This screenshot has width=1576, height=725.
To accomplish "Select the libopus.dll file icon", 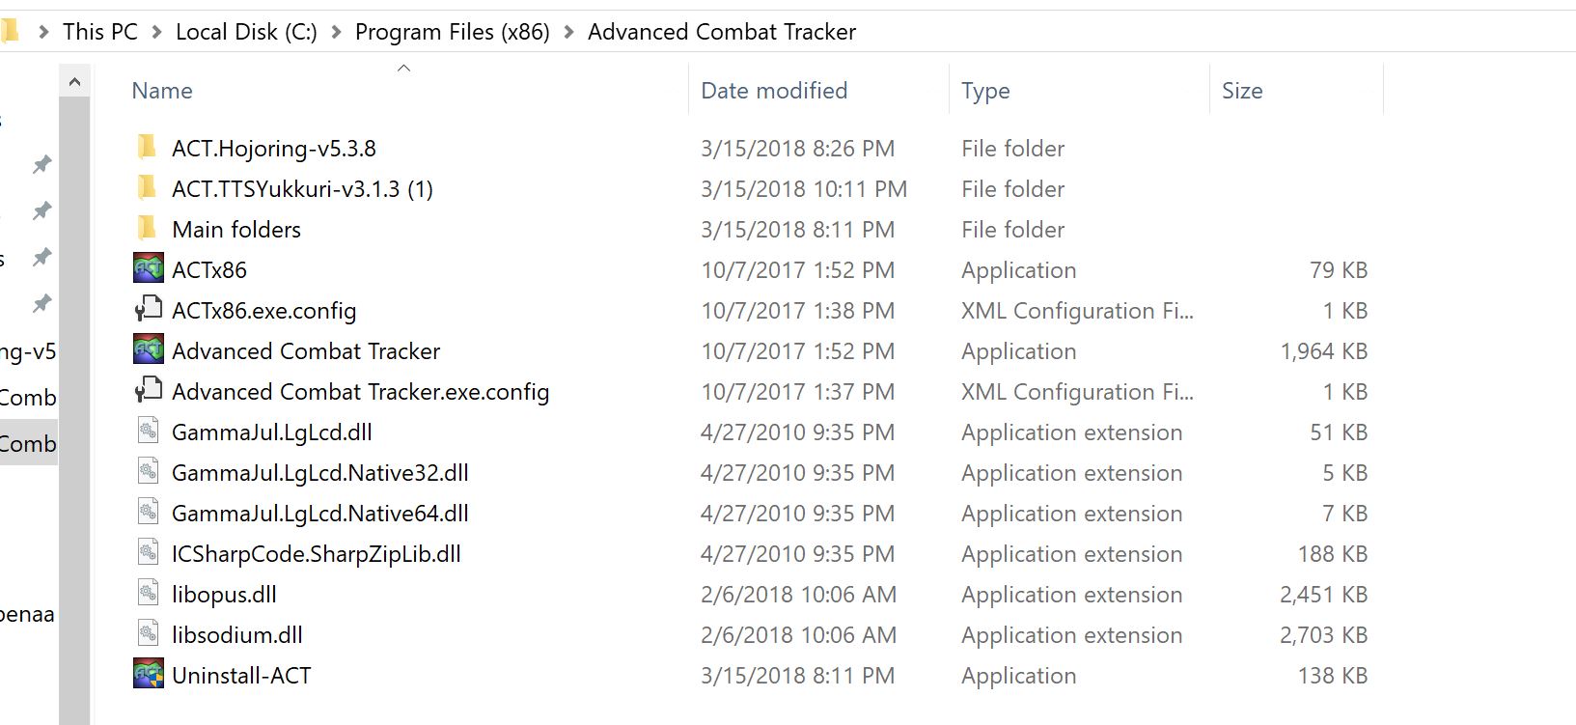I will (147, 591).
